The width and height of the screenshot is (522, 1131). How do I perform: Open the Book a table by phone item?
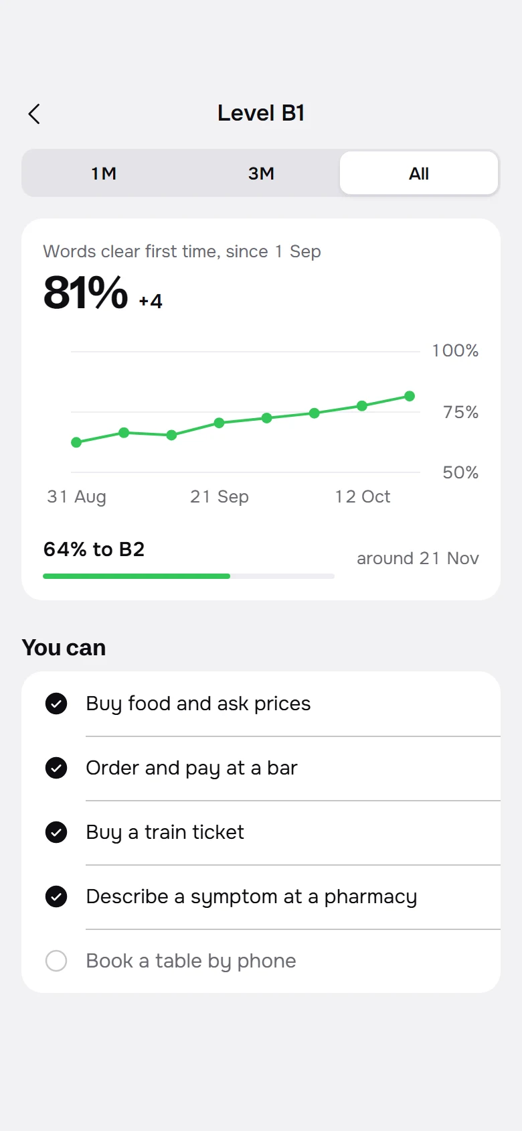[261, 961]
